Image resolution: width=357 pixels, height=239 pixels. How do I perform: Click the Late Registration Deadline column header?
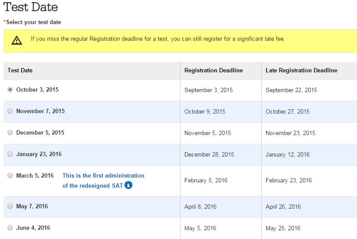pyautogui.click(x=301, y=70)
